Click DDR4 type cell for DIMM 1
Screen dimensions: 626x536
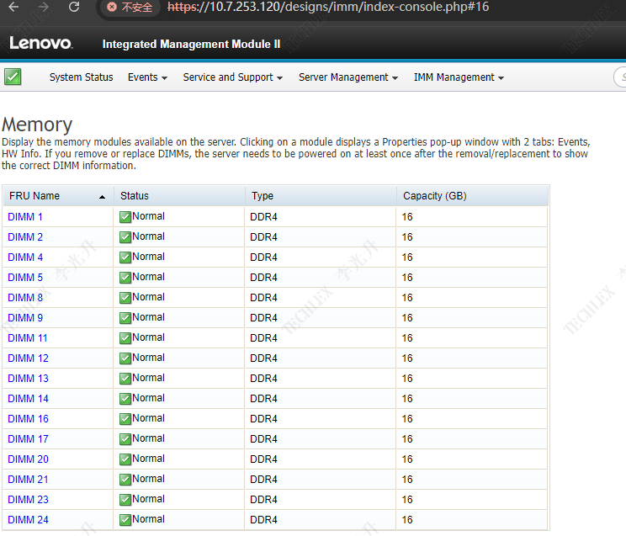(321, 217)
